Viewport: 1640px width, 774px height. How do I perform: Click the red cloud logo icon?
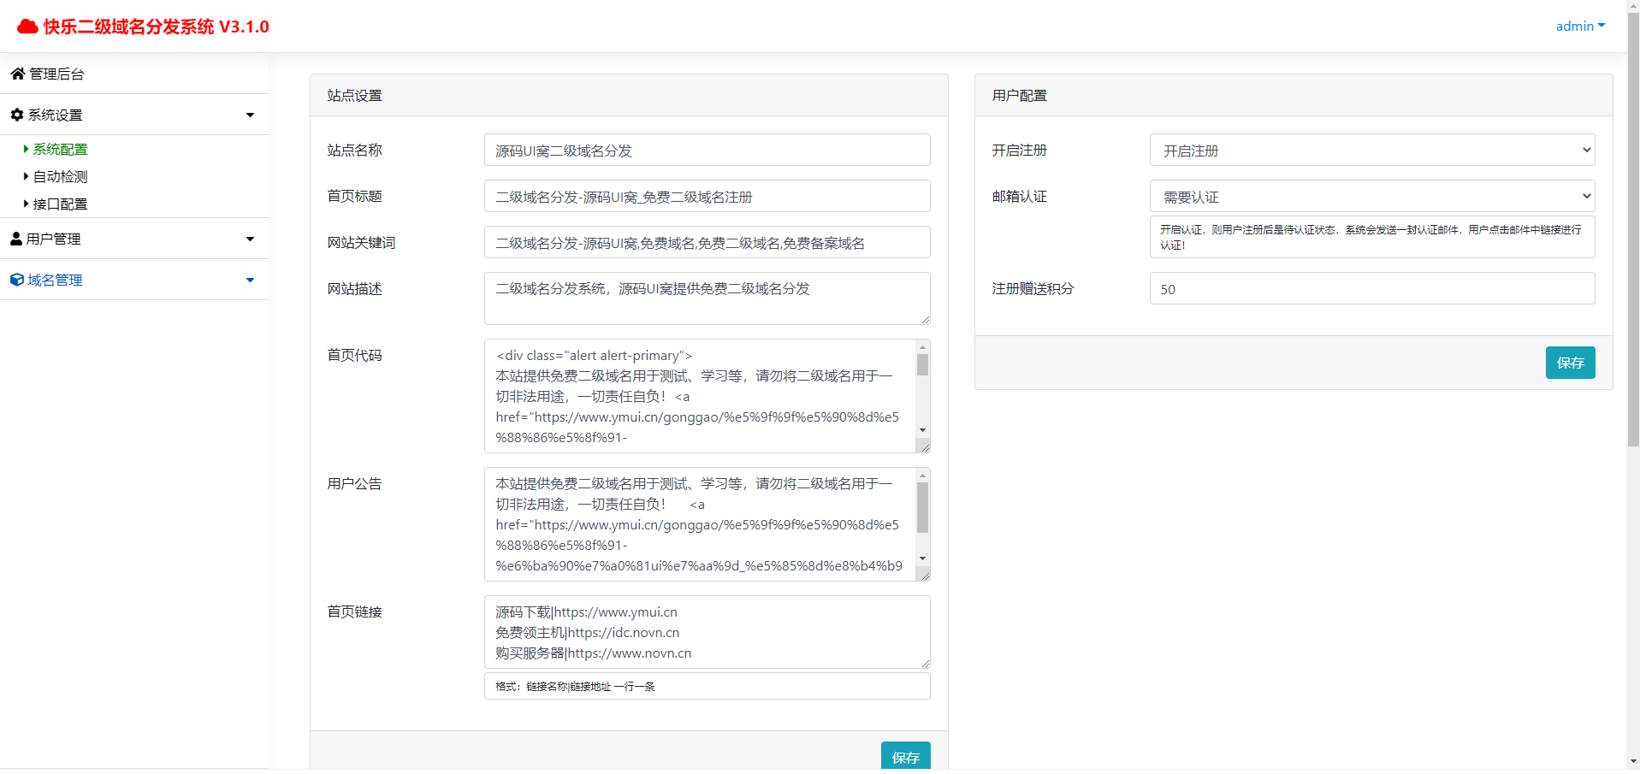point(27,27)
